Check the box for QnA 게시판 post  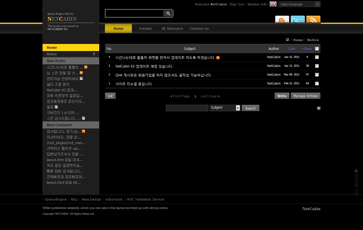coord(317,75)
